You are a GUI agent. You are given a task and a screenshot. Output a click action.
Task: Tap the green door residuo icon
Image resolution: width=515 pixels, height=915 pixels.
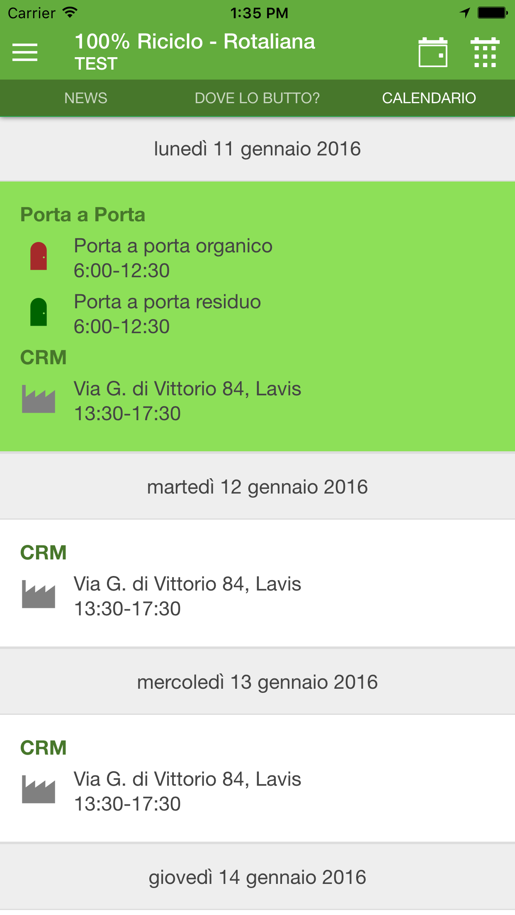[39, 312]
